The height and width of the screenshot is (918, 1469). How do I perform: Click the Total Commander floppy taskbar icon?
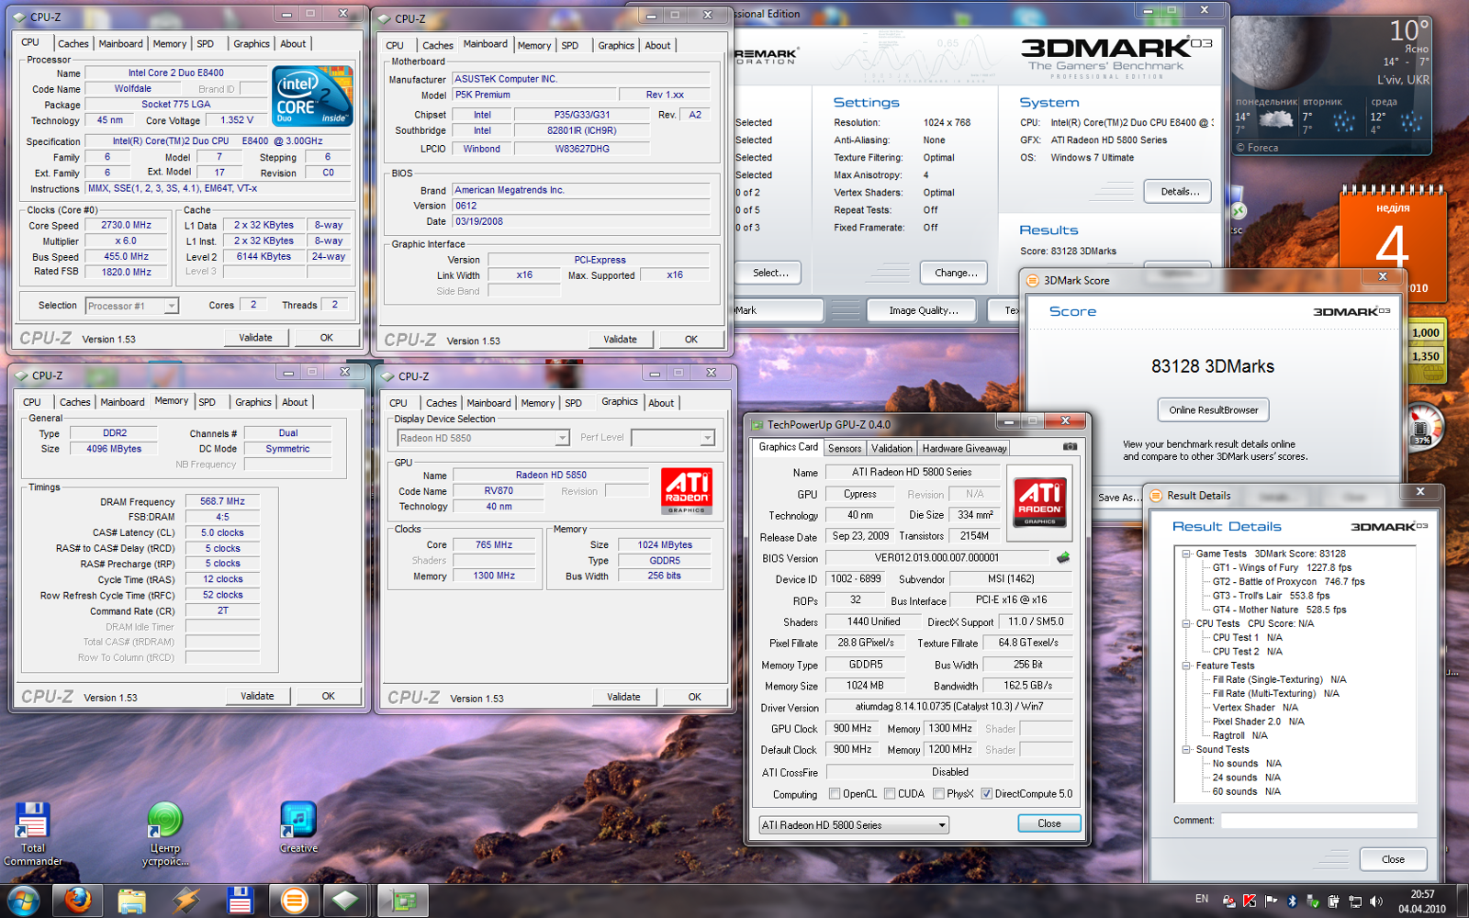240,901
